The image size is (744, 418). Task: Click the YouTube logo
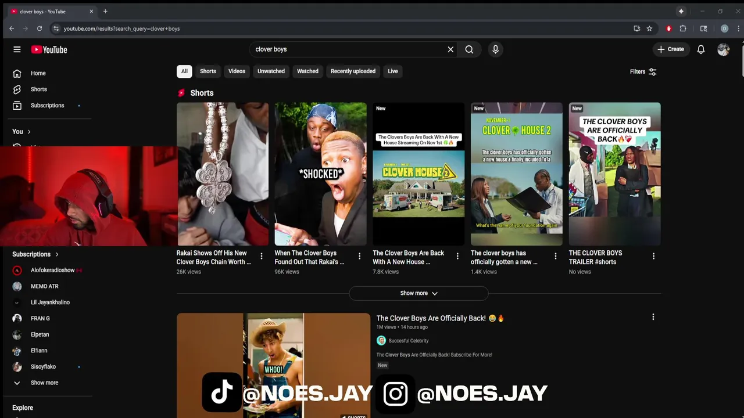(x=49, y=49)
